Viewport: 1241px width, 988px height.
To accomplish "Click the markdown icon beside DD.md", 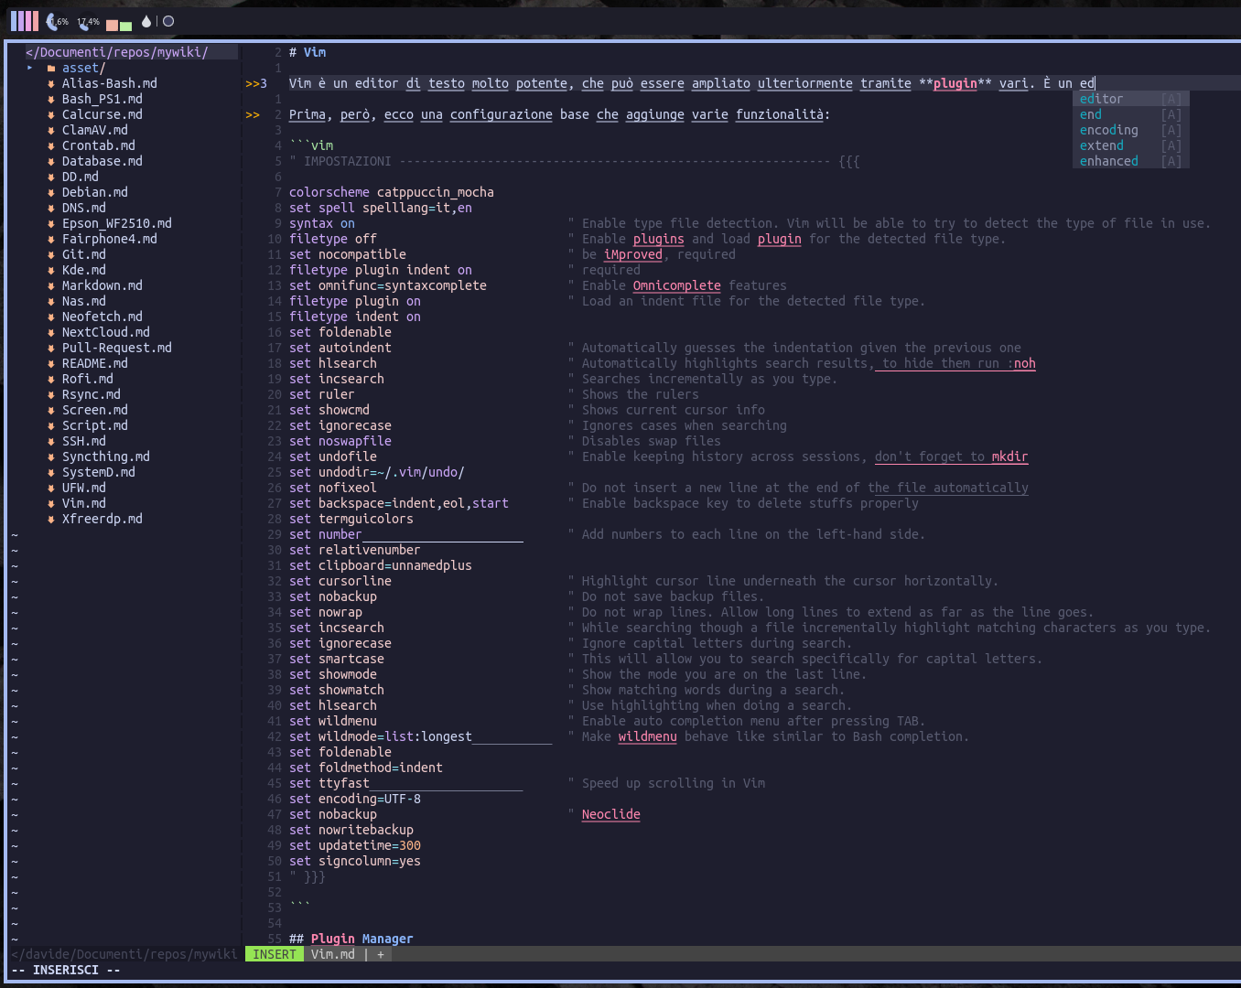I will 51,177.
